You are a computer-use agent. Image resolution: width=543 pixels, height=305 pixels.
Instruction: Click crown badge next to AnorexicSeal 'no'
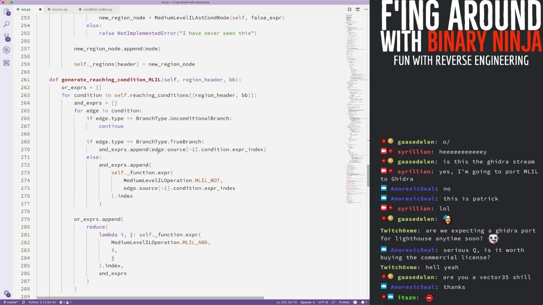click(x=383, y=189)
